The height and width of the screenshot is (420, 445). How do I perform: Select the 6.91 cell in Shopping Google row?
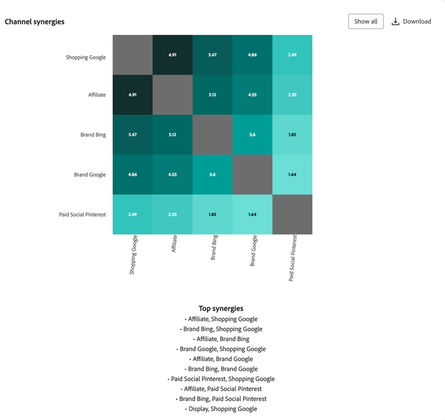click(173, 55)
